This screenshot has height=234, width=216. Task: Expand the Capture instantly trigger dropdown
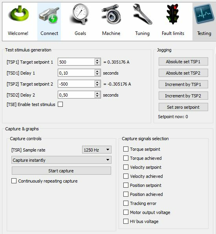[61, 160]
